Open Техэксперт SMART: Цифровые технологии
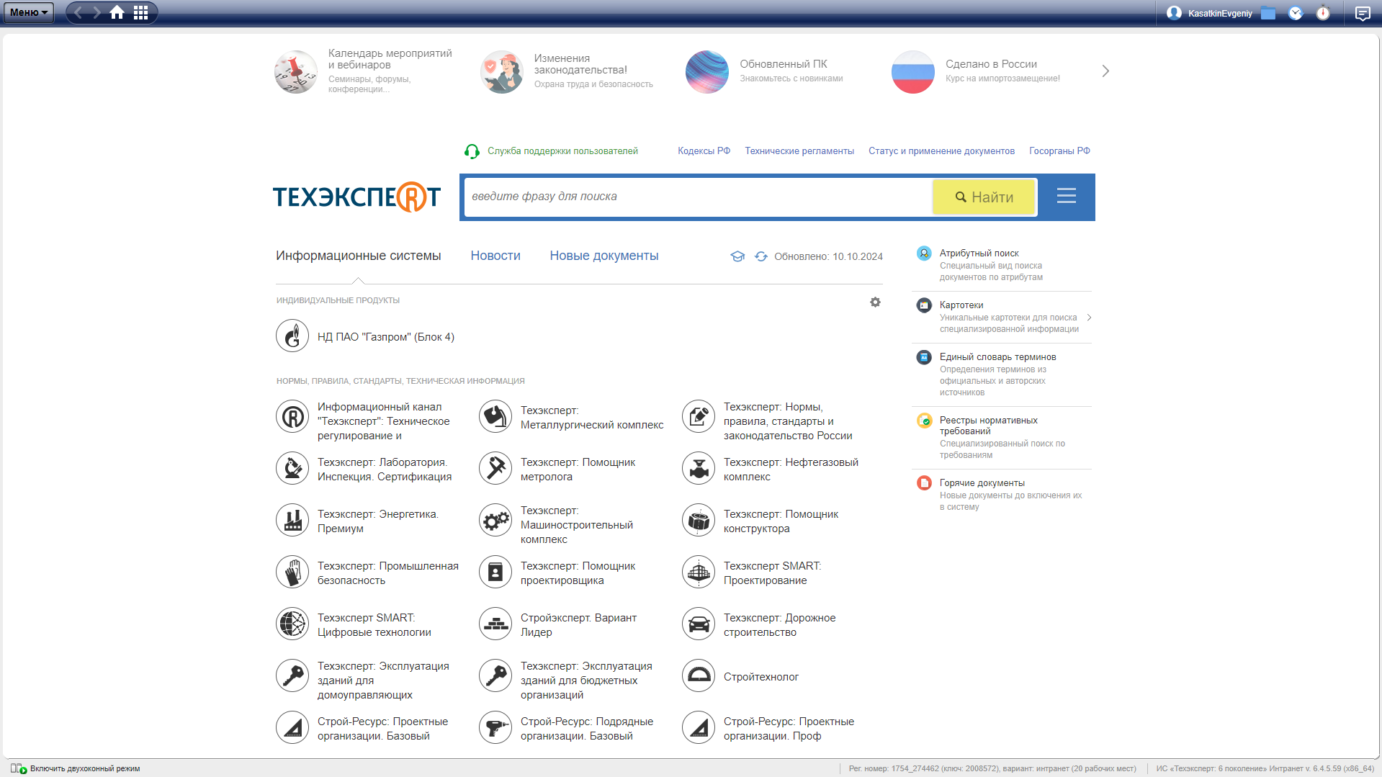 (x=354, y=625)
